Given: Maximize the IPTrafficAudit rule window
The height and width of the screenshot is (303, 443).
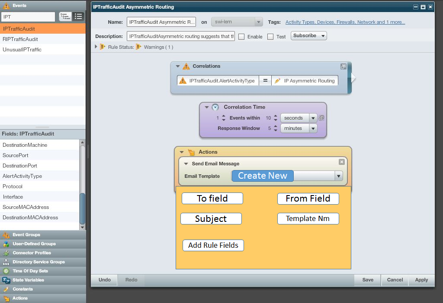Looking at the screenshot, I should tap(423, 7).
